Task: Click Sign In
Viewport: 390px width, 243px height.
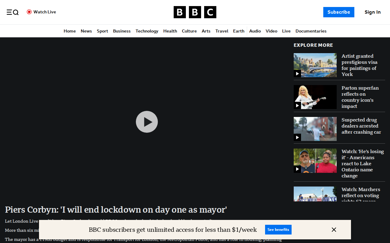Action: [373, 12]
